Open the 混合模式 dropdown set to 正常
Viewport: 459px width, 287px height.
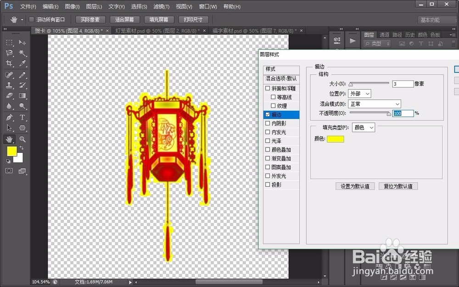tap(375, 104)
